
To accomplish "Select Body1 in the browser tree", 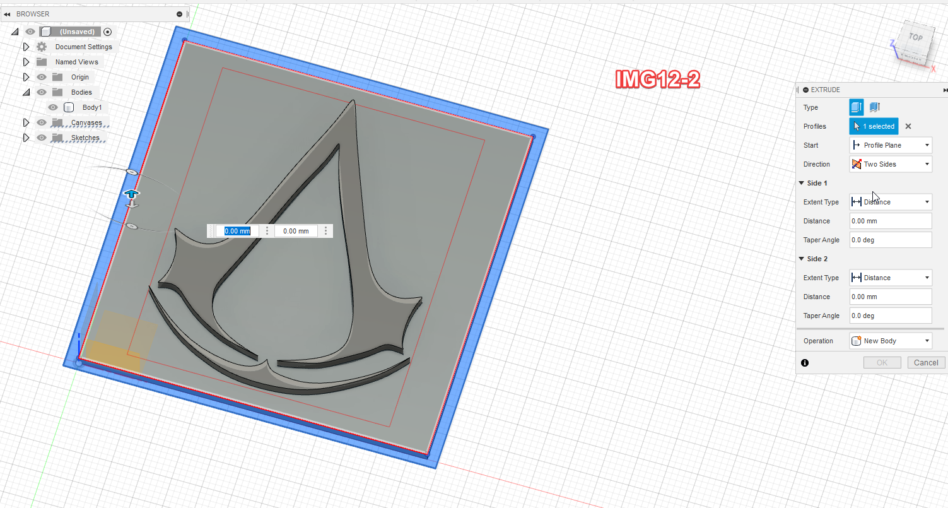I will tap(92, 107).
